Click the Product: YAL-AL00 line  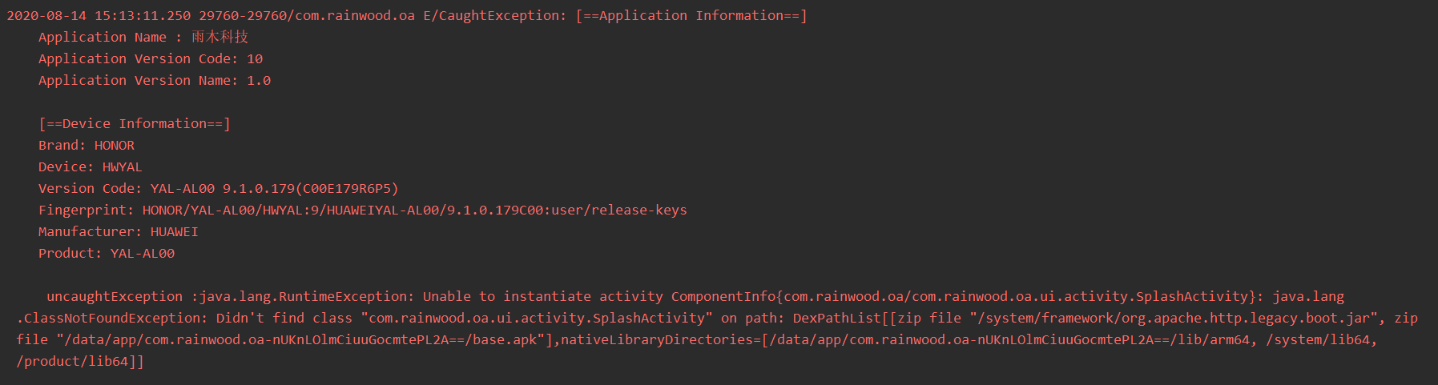[107, 253]
